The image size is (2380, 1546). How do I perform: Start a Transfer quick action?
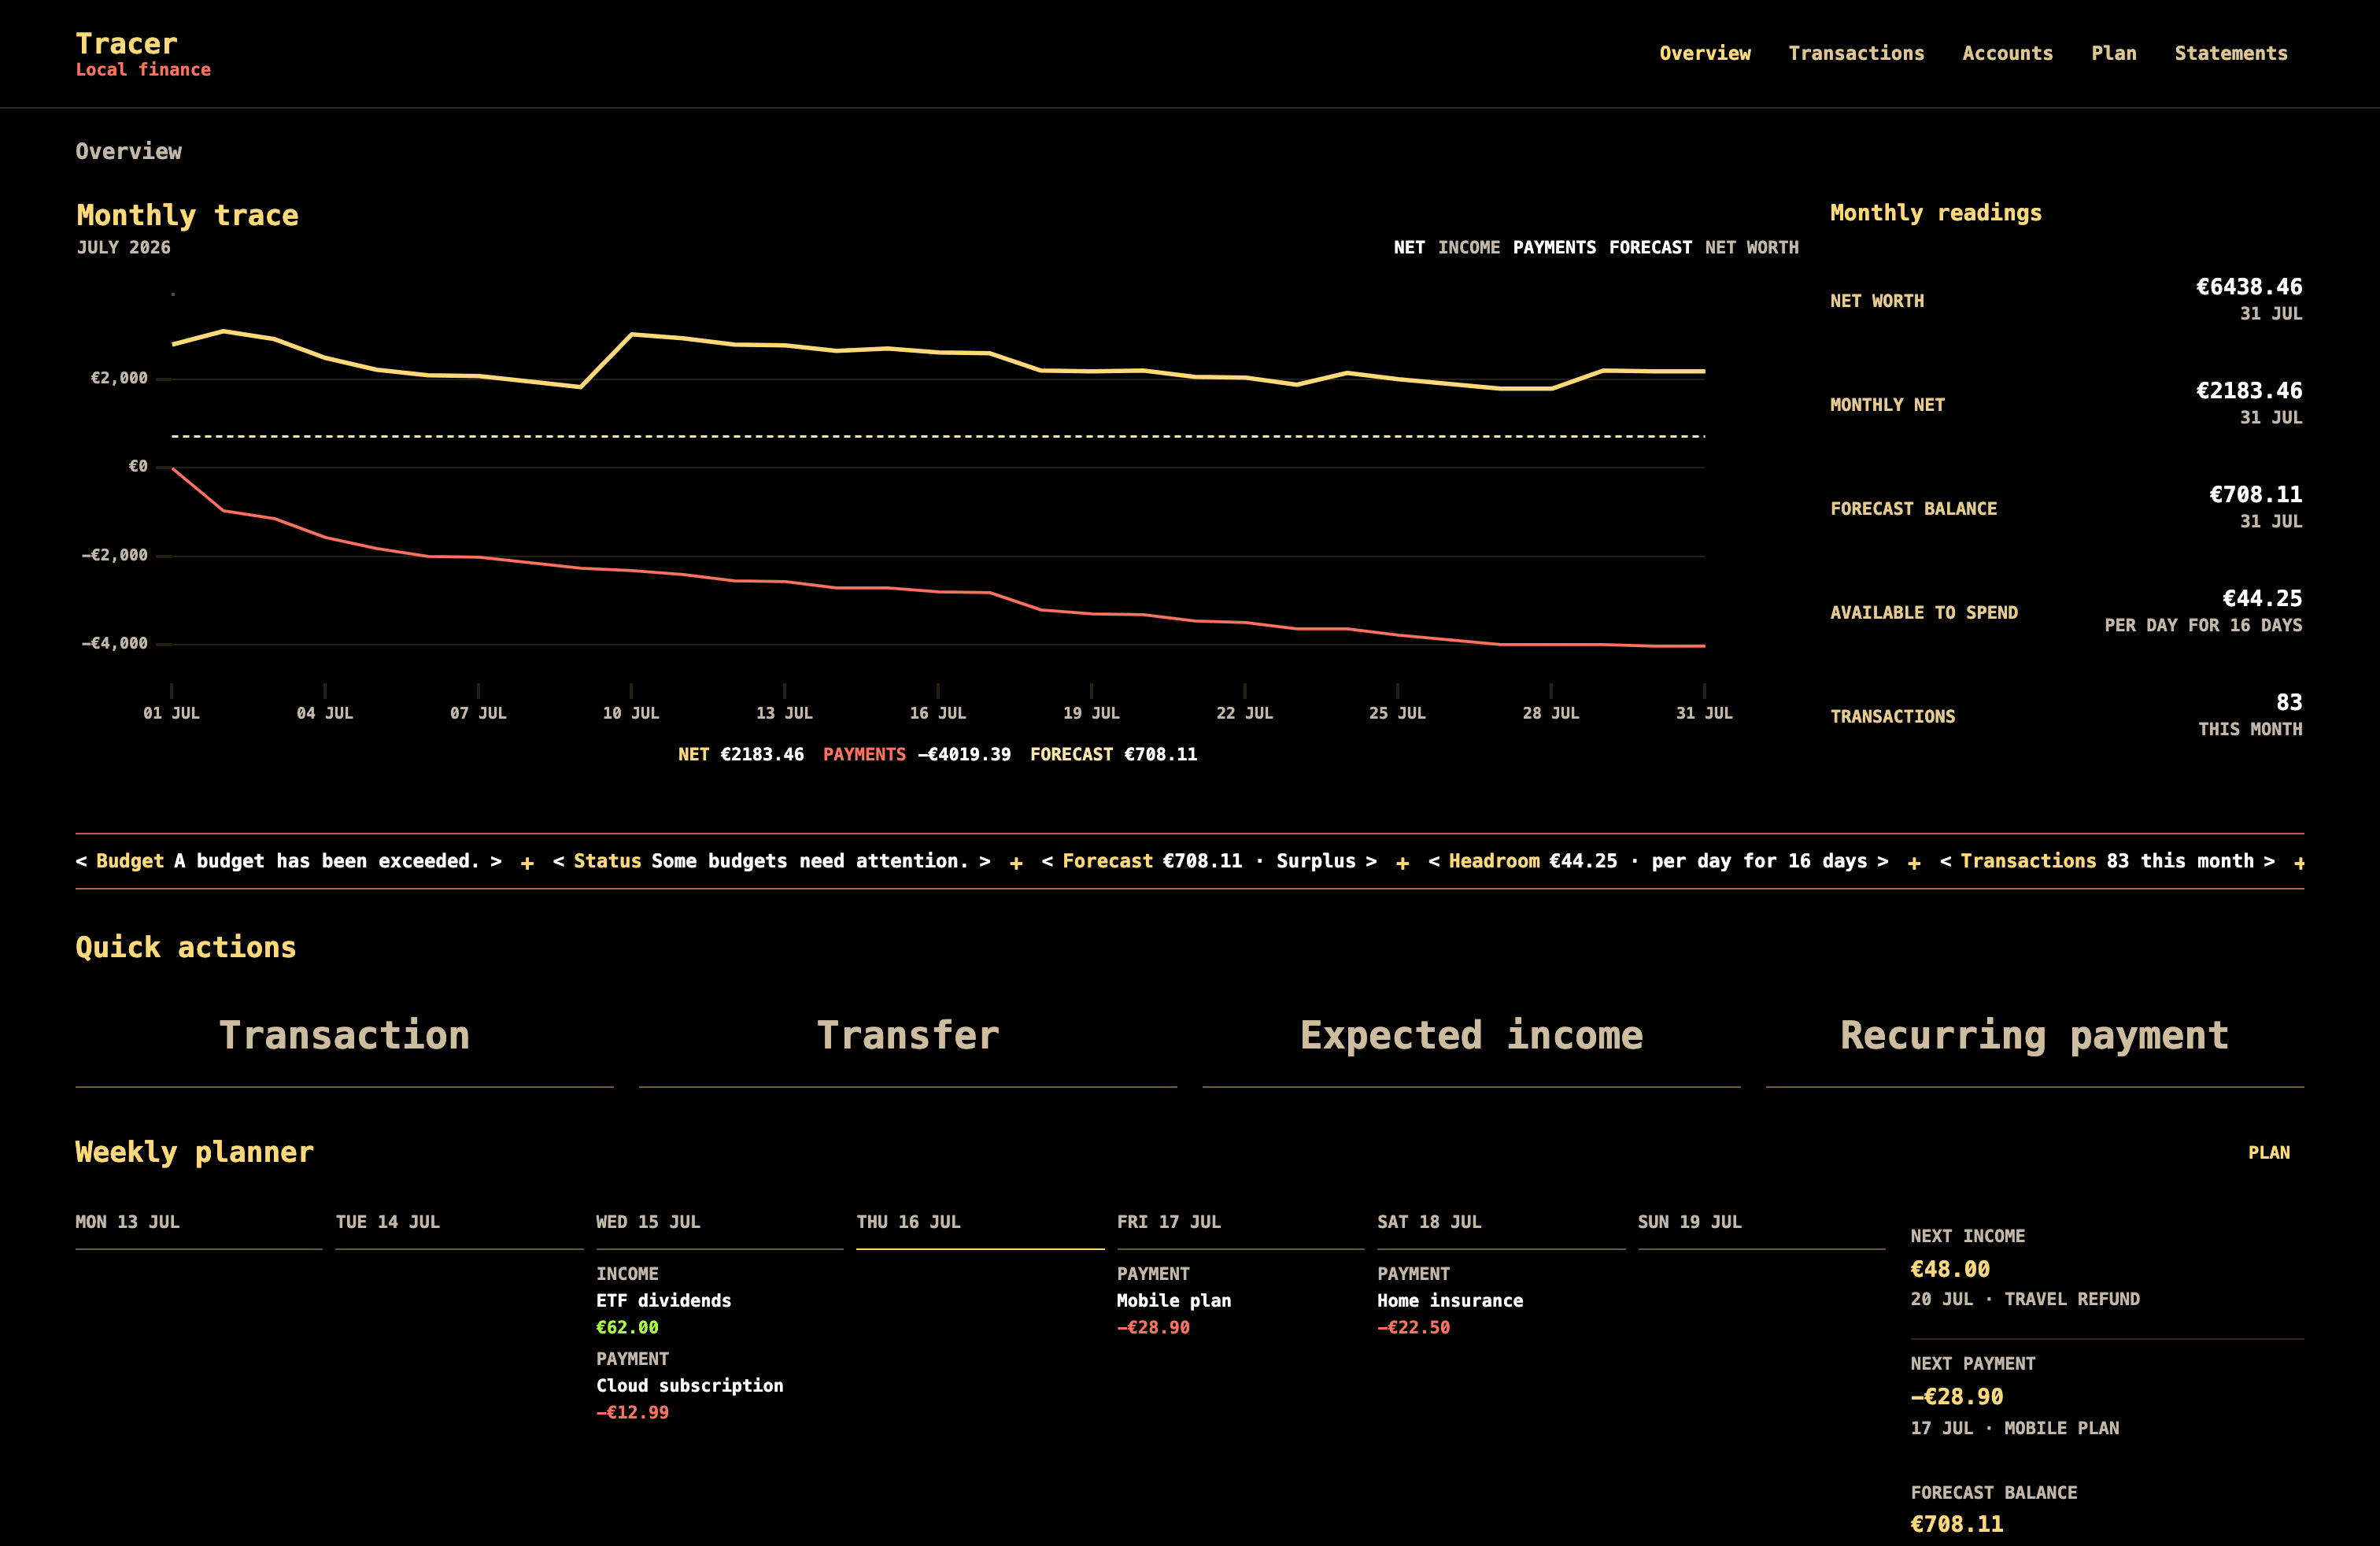908,1037
